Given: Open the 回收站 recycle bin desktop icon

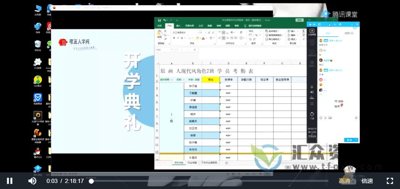Looking at the screenshot, I should (38, 45).
